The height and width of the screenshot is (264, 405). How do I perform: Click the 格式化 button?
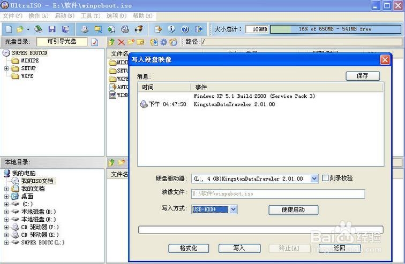point(189,249)
